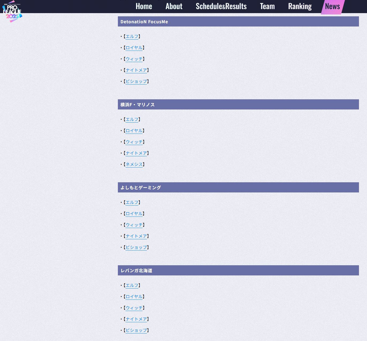This screenshot has width=367, height=341.
Task: Select the Team menu item
Action: 267,6
